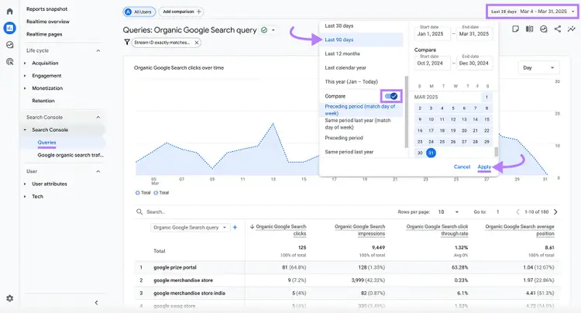Click the preset list scrollbar
This screenshot has height=313, width=581.
(x=407, y=112)
